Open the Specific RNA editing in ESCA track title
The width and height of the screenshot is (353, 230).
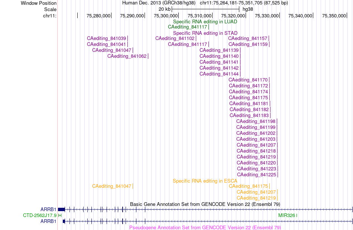pos(205,181)
